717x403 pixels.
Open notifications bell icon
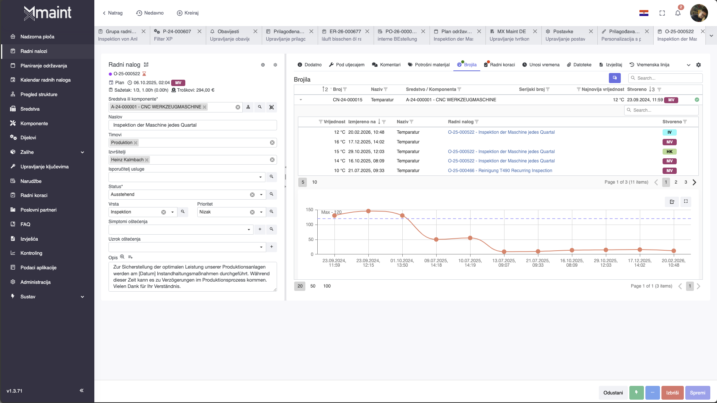tap(678, 13)
